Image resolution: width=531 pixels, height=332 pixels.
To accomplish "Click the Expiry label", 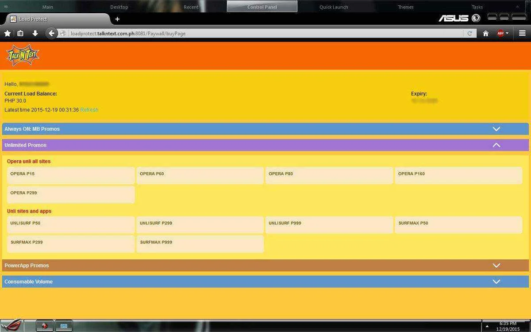I will [x=419, y=94].
